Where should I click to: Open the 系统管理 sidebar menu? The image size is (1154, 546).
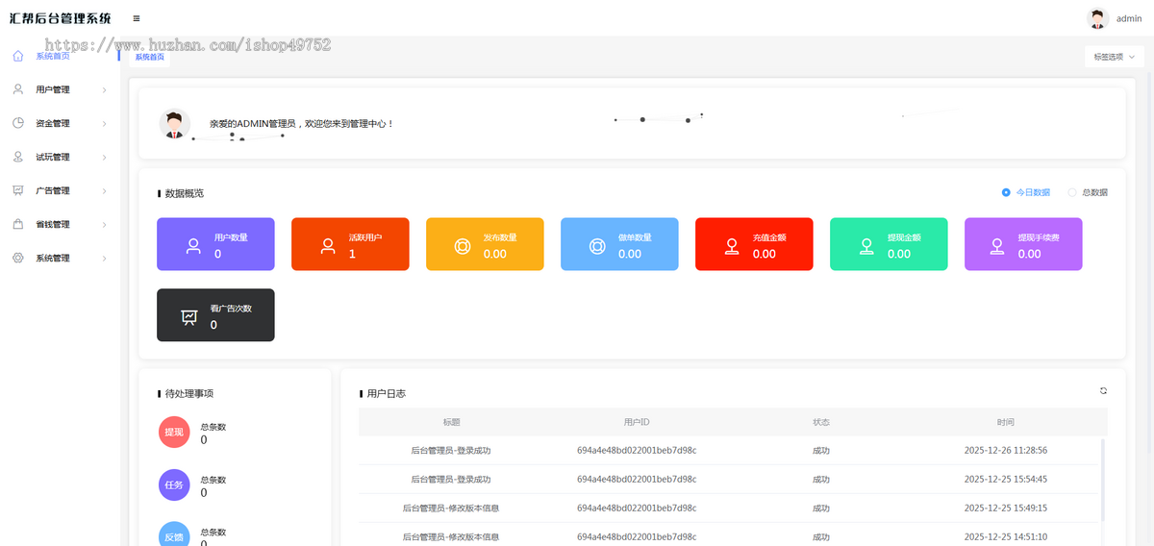[60, 258]
